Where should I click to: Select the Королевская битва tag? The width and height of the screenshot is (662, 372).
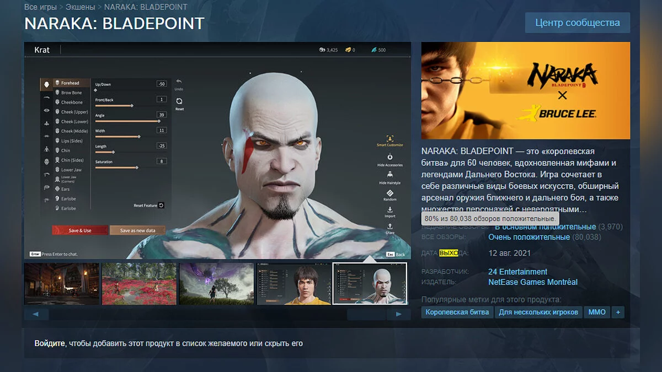click(x=457, y=312)
